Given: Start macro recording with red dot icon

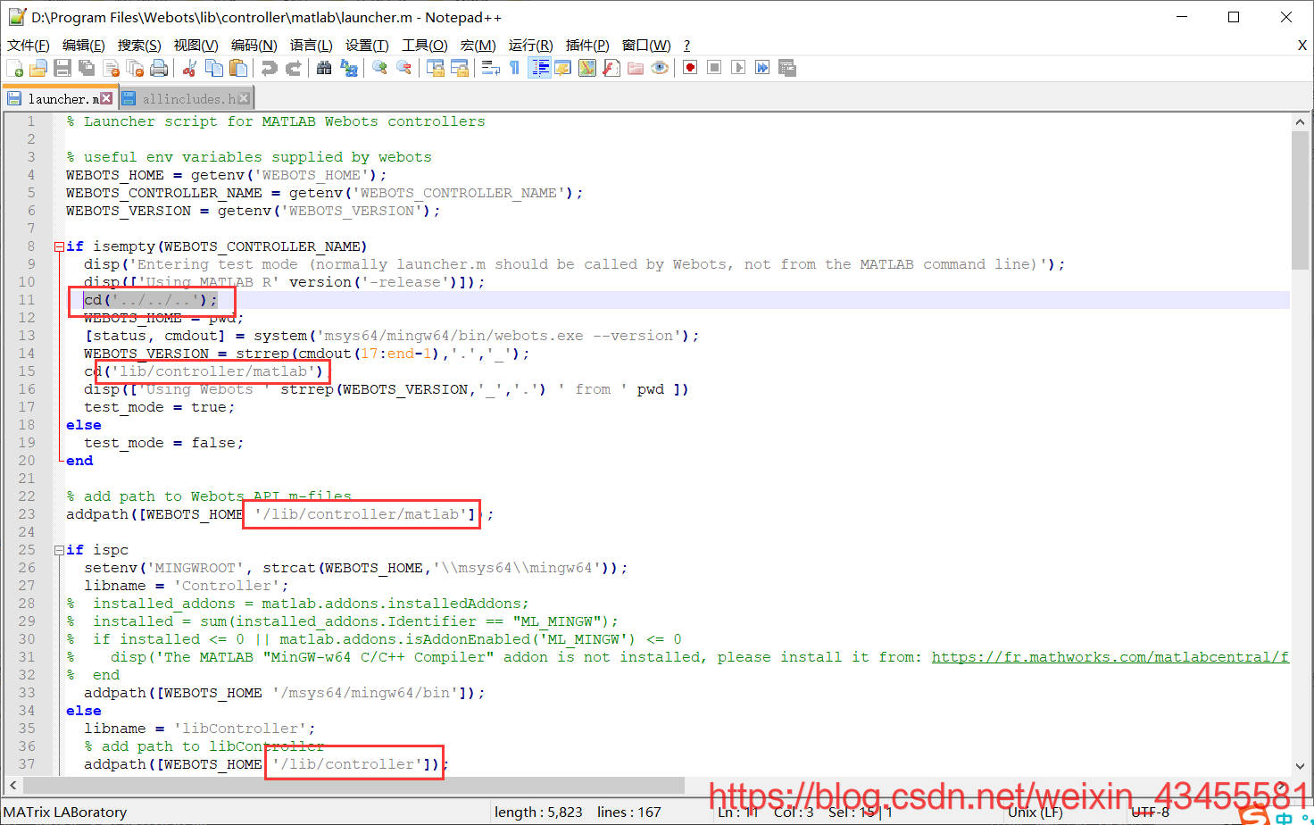Looking at the screenshot, I should coord(690,68).
